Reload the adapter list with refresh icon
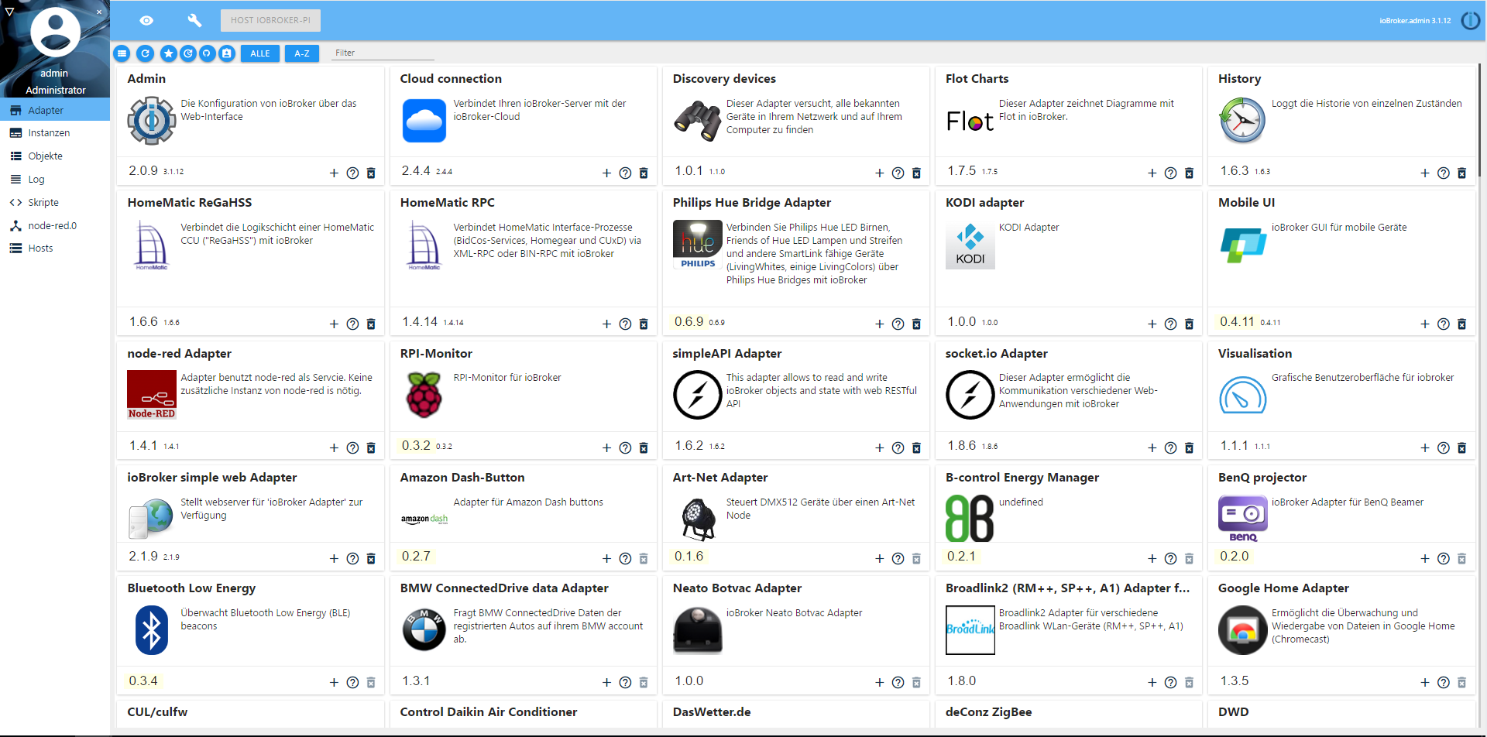The image size is (1487, 737). [x=145, y=53]
